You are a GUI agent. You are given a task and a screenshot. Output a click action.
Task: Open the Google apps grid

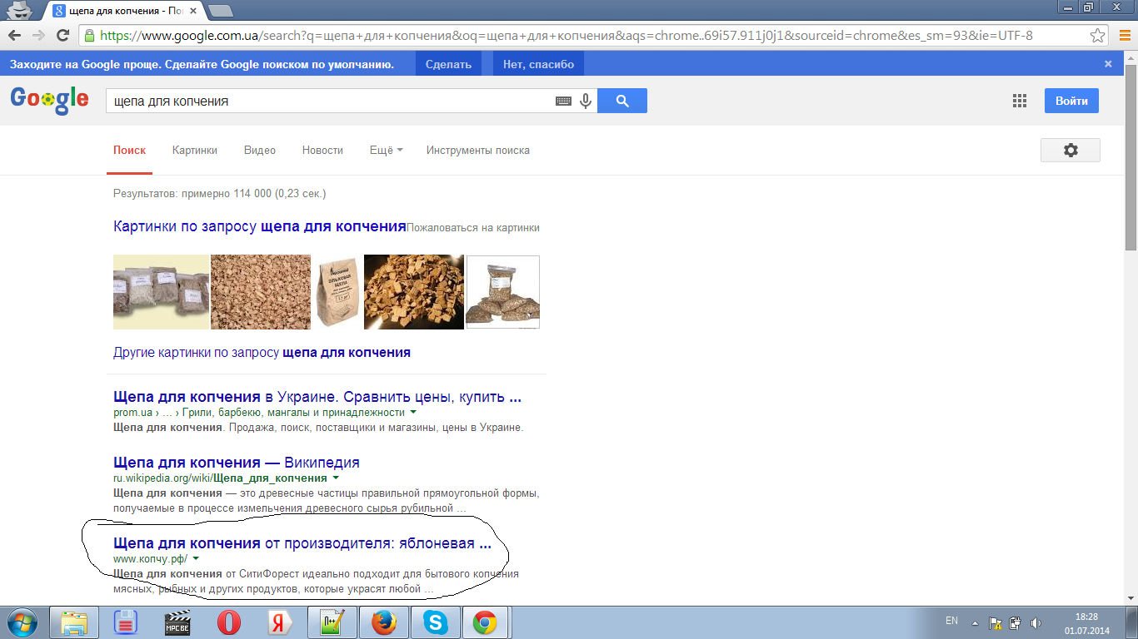point(1020,101)
